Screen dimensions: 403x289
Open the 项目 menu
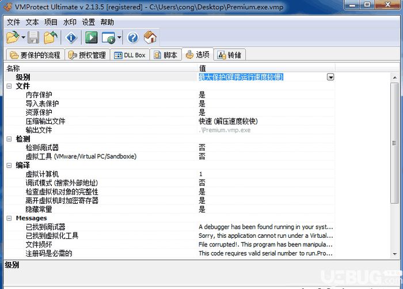pos(51,22)
